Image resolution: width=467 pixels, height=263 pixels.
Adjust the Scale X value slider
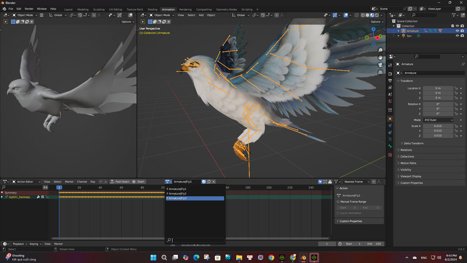pyautogui.click(x=438, y=126)
